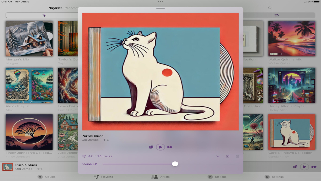Open the Artists tab
The height and width of the screenshot is (181, 321).
tap(160, 177)
